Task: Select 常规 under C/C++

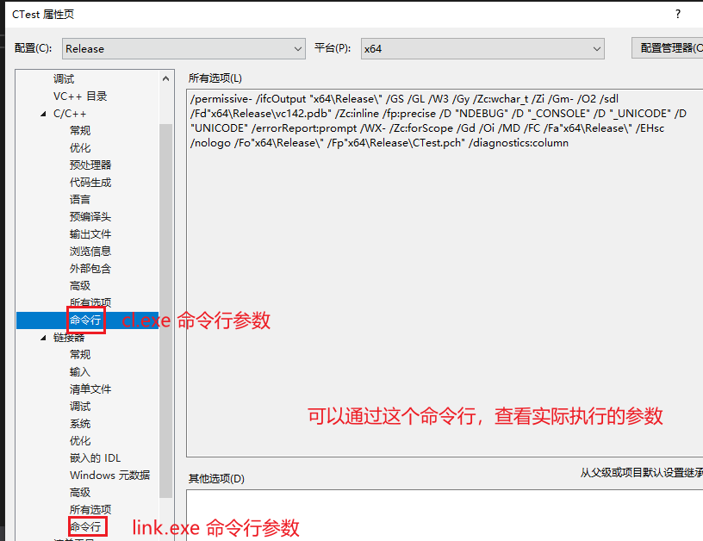Action: tap(80, 131)
